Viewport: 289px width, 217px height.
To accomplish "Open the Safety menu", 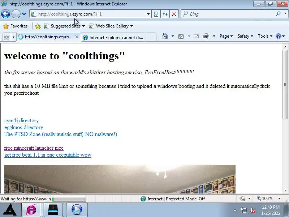I will click(x=245, y=36).
